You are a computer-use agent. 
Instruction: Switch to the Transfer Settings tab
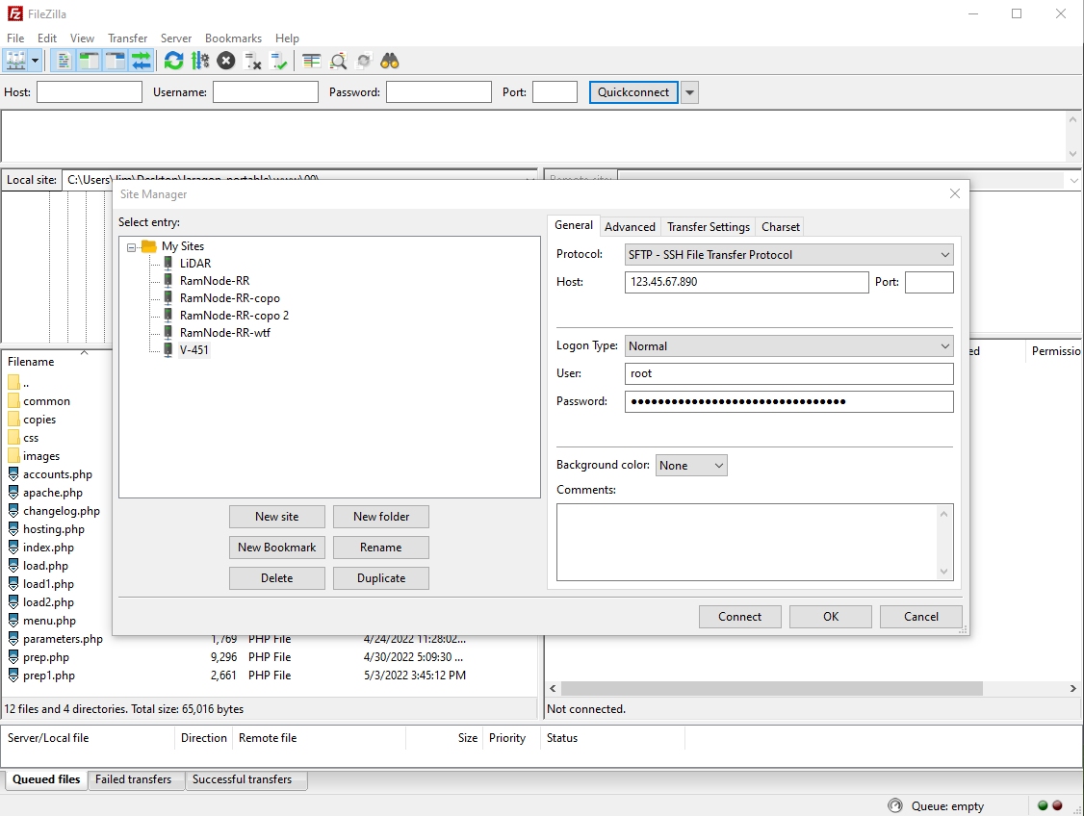click(708, 227)
